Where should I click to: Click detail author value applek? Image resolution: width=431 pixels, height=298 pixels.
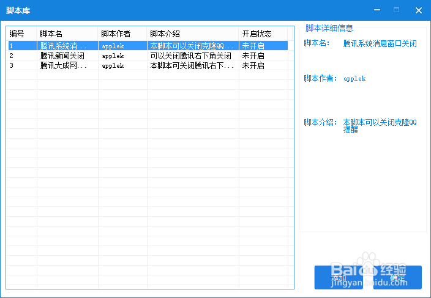pyautogui.click(x=354, y=79)
